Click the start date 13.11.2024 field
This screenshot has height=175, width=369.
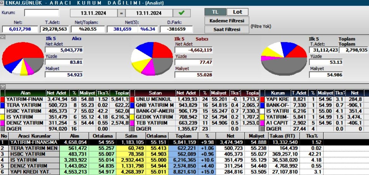93,13
